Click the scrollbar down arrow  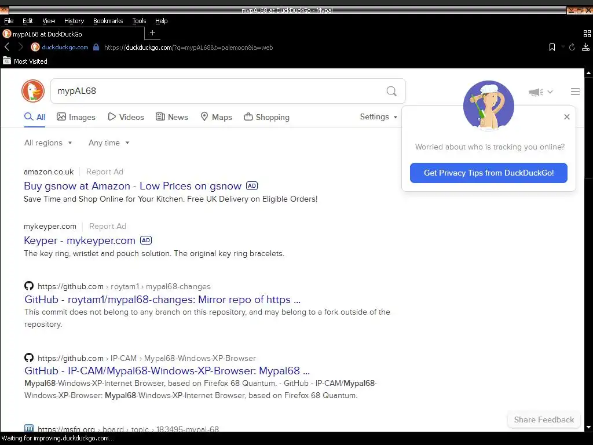[x=589, y=428]
